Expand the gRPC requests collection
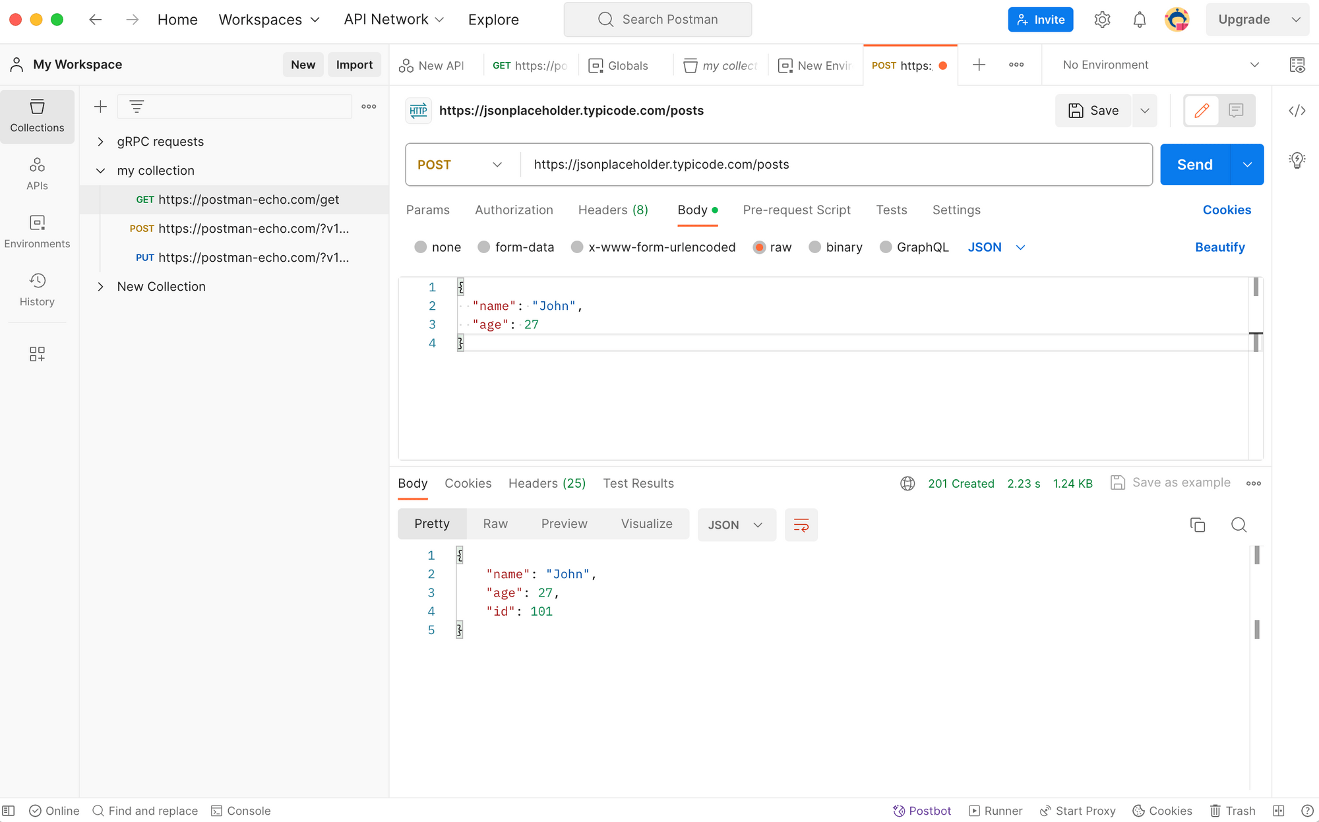This screenshot has height=822, width=1319. click(x=100, y=141)
